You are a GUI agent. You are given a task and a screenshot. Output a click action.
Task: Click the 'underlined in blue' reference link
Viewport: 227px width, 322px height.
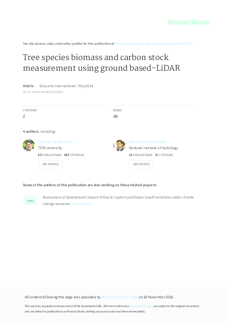click(141, 306)
